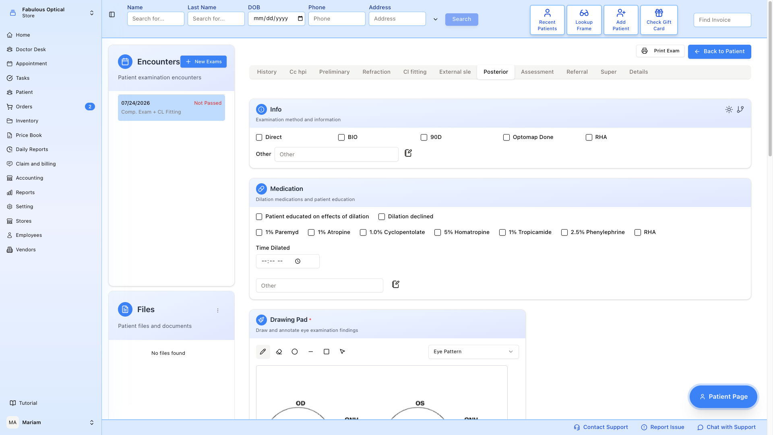Click the Last Name search field

[216, 19]
